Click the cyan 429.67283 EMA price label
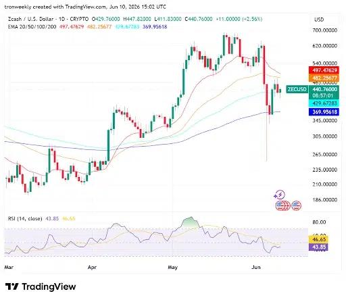 point(324,103)
